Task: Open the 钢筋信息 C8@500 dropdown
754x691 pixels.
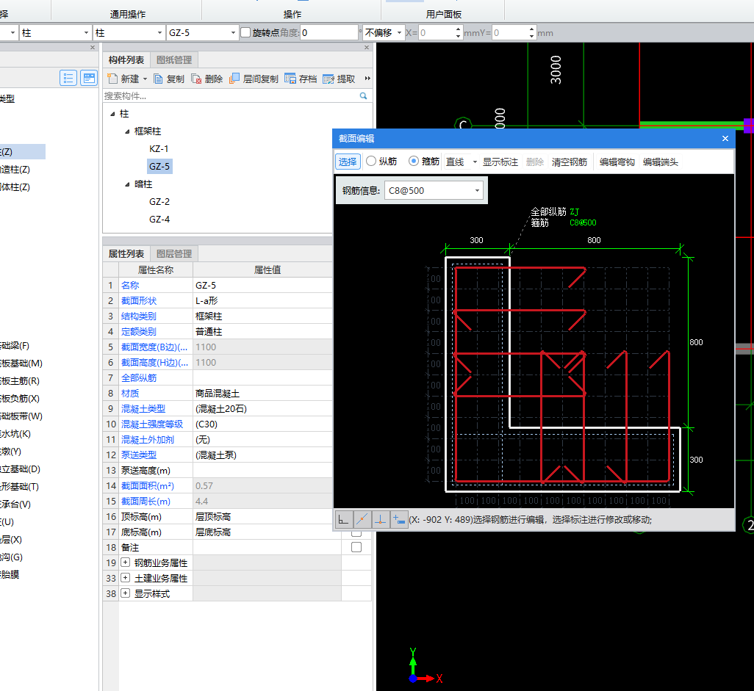Action: (x=476, y=190)
